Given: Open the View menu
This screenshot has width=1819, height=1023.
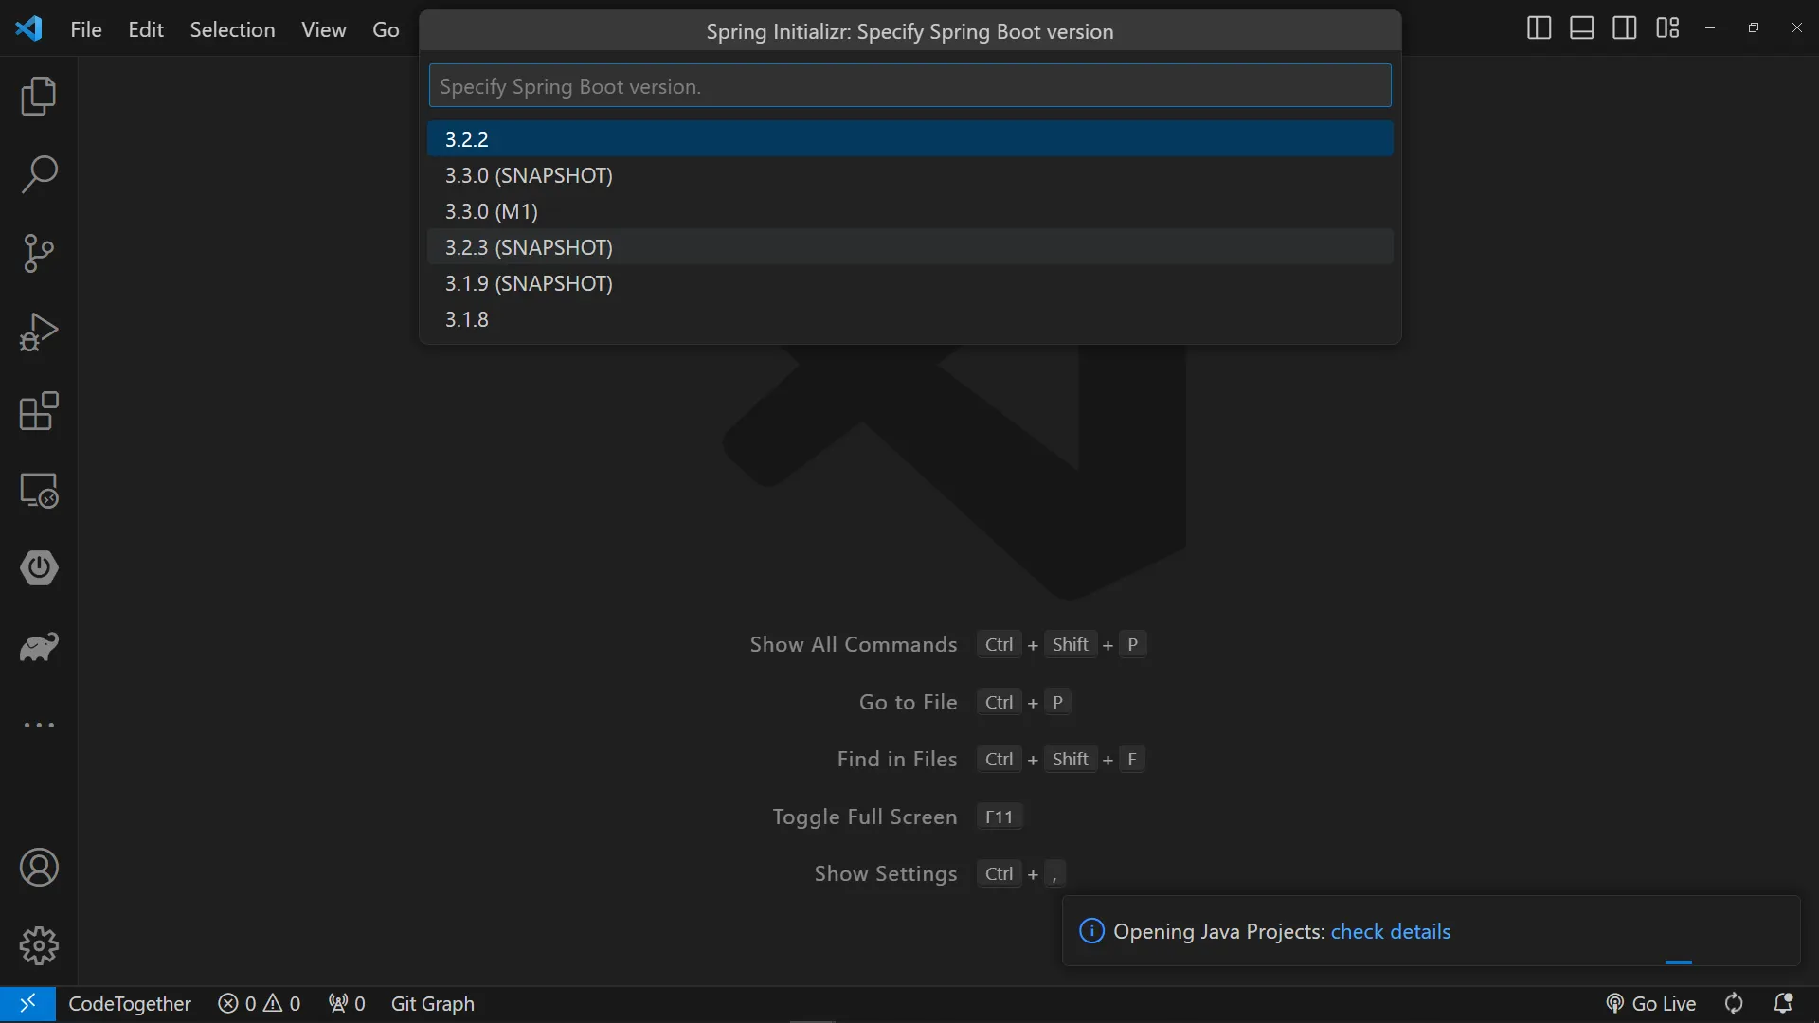Looking at the screenshot, I should [323, 29].
